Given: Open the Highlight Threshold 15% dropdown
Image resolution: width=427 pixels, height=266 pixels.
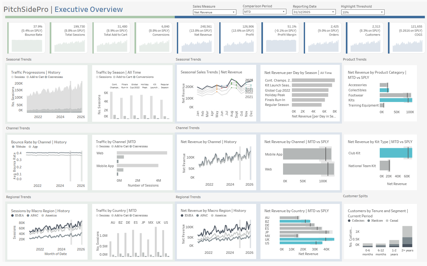Looking at the screenshot, I should coord(363,12).
